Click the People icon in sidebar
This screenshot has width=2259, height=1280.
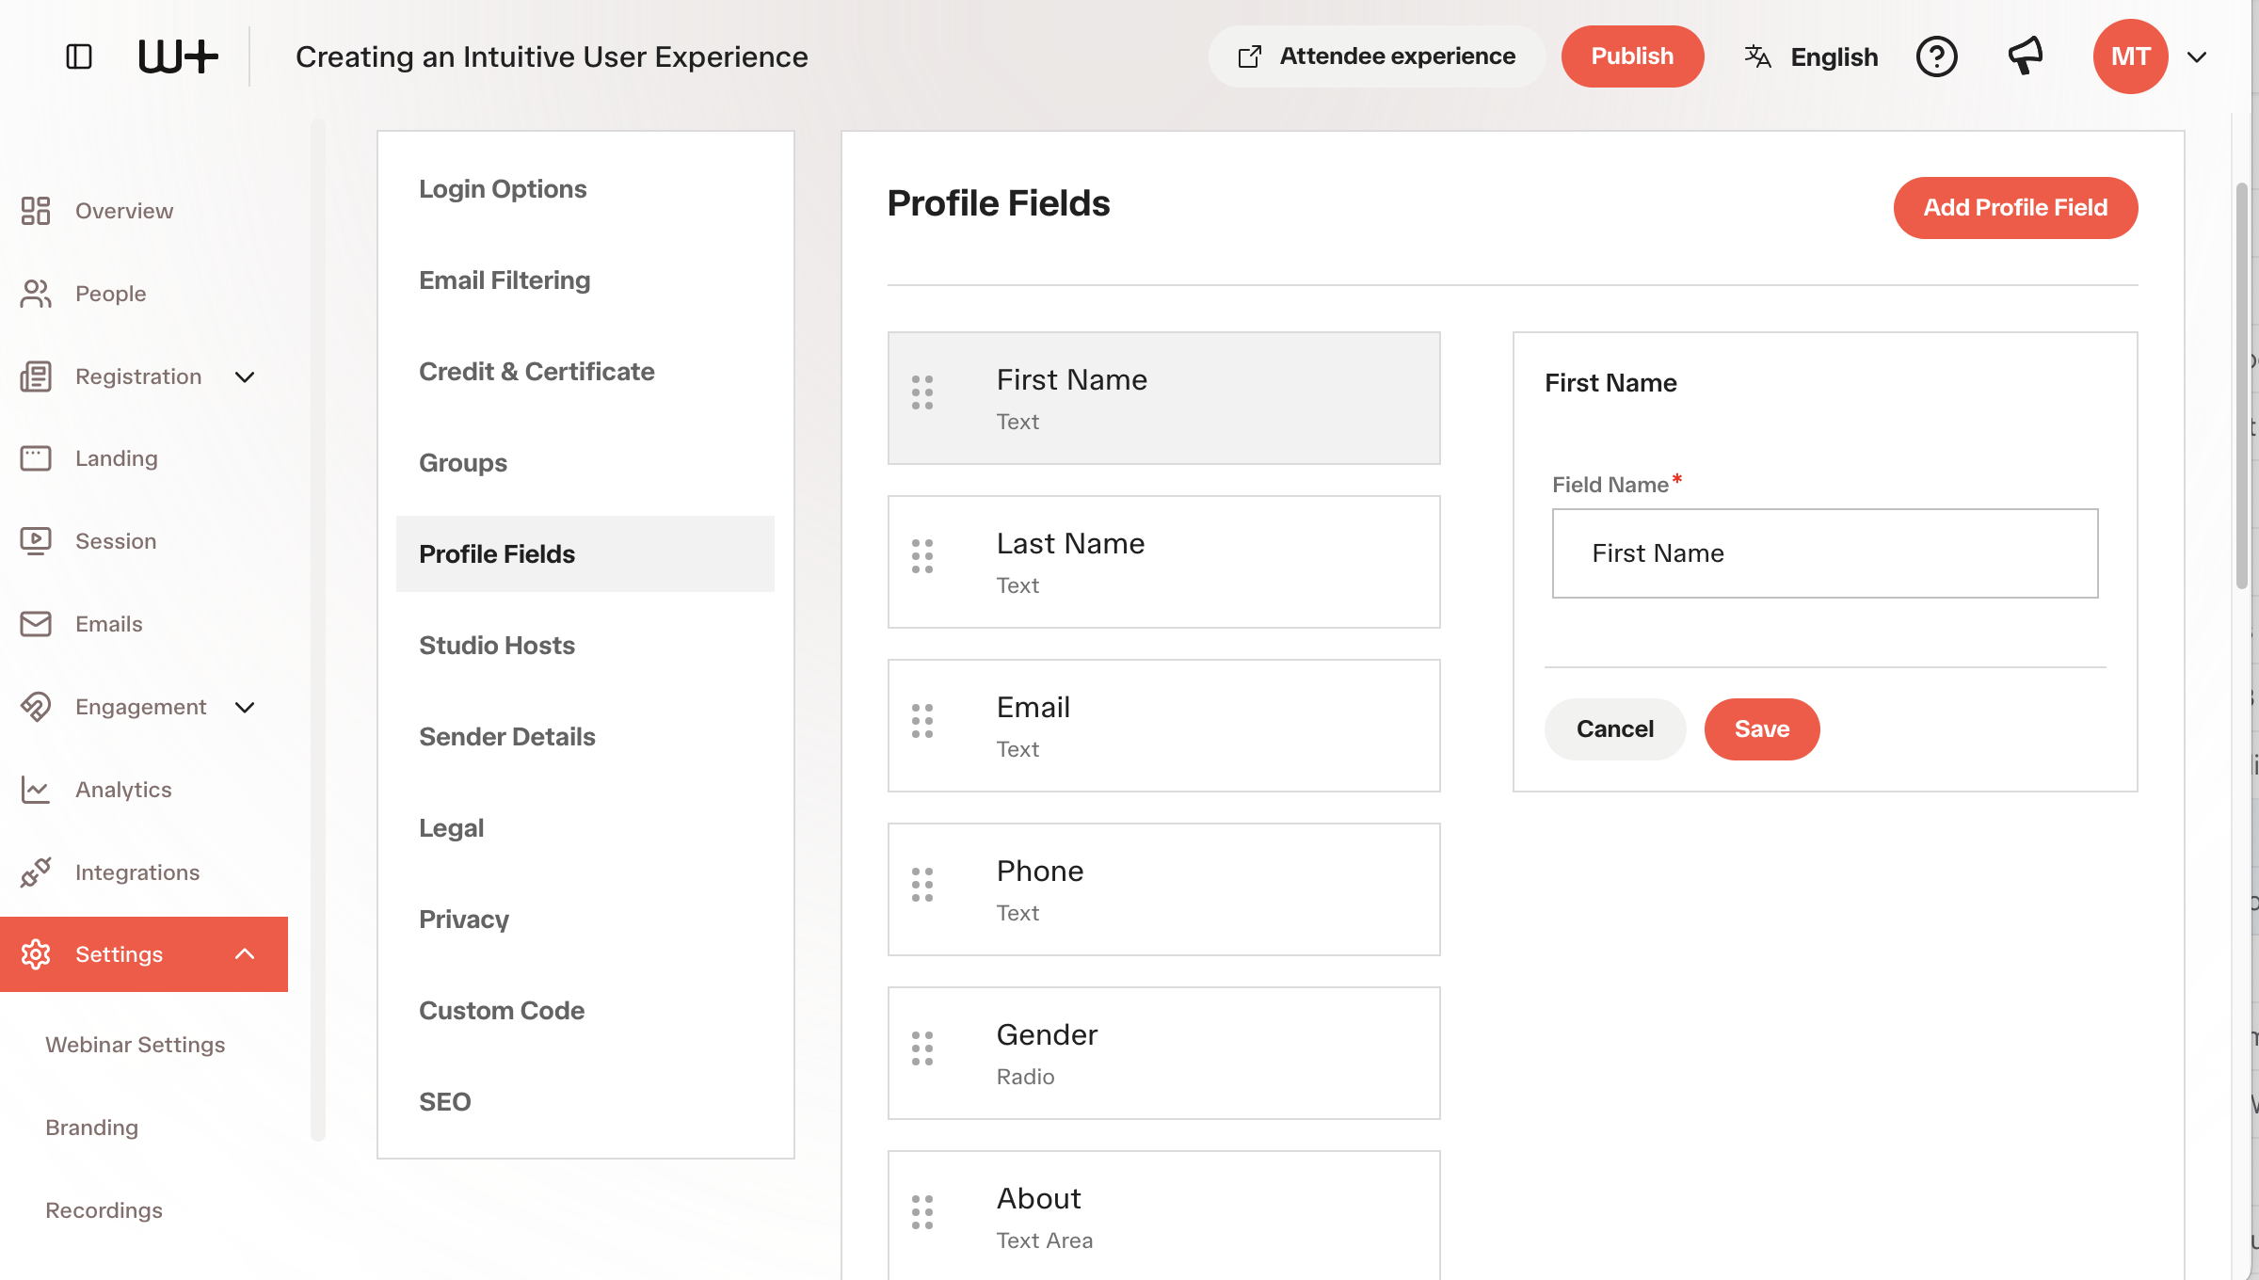(x=36, y=294)
